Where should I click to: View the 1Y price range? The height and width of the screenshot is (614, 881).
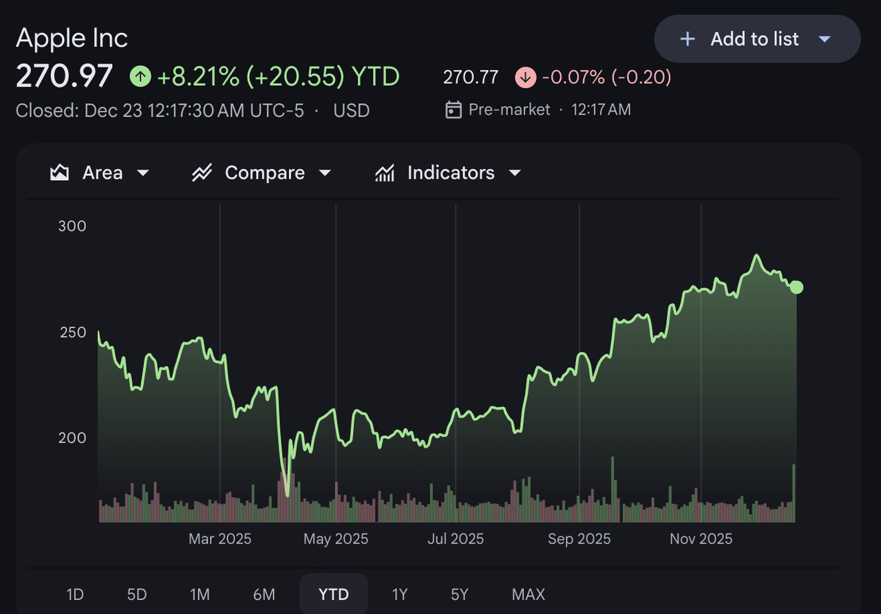399,595
